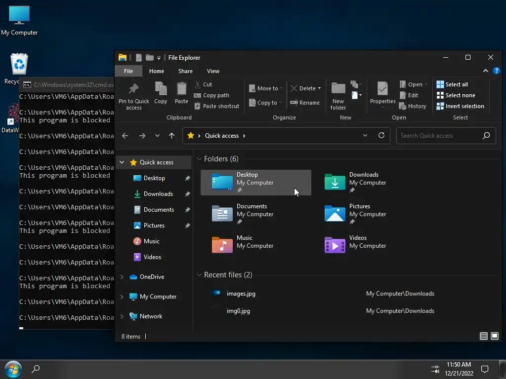Click History in the Open group

pos(413,106)
